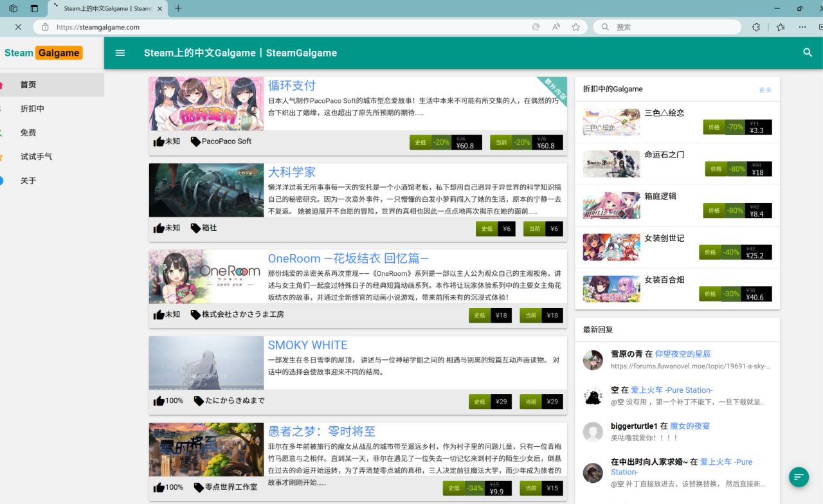Open the hamburger menu in the header
The image size is (823, 504).
click(x=120, y=53)
